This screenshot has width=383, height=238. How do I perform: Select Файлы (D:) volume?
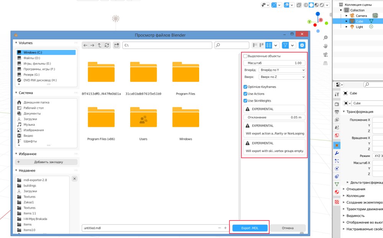tap(46, 58)
